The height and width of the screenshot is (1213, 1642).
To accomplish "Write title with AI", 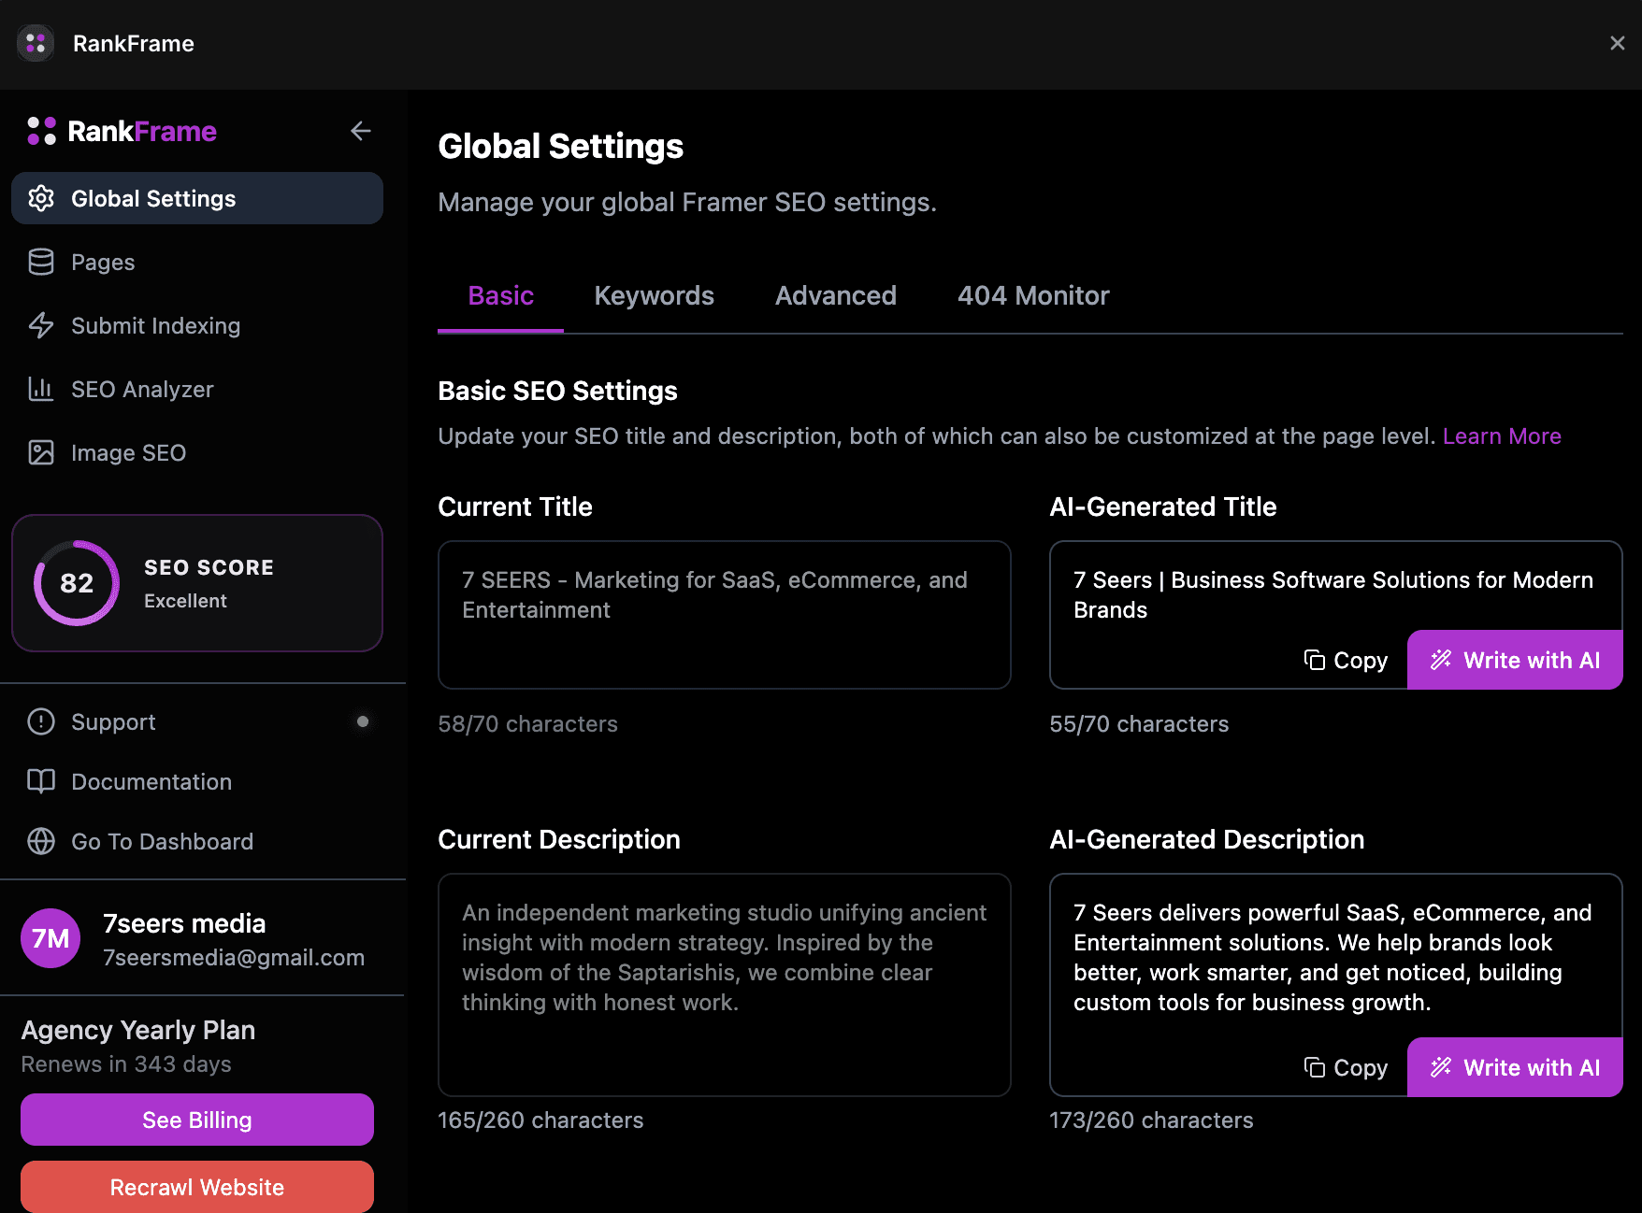I will click(1515, 660).
